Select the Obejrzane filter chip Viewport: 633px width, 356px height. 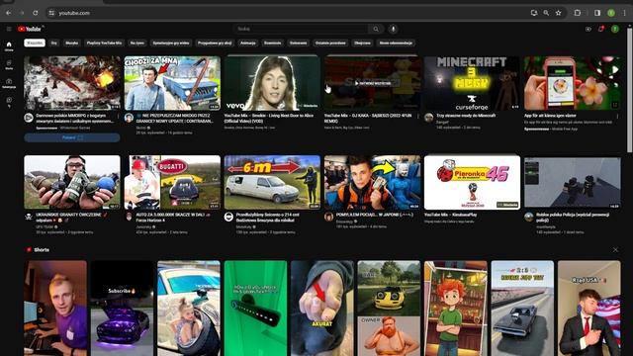362,43
